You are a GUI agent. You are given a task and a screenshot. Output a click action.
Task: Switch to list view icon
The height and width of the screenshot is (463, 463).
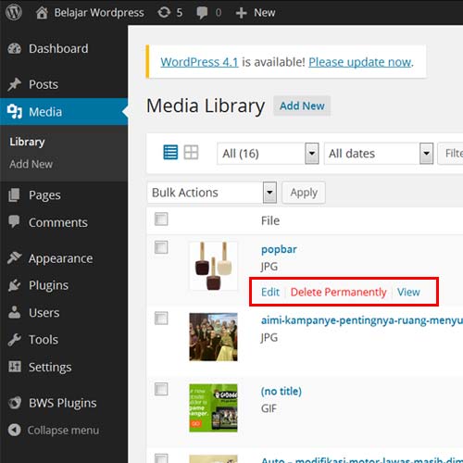coord(170,152)
